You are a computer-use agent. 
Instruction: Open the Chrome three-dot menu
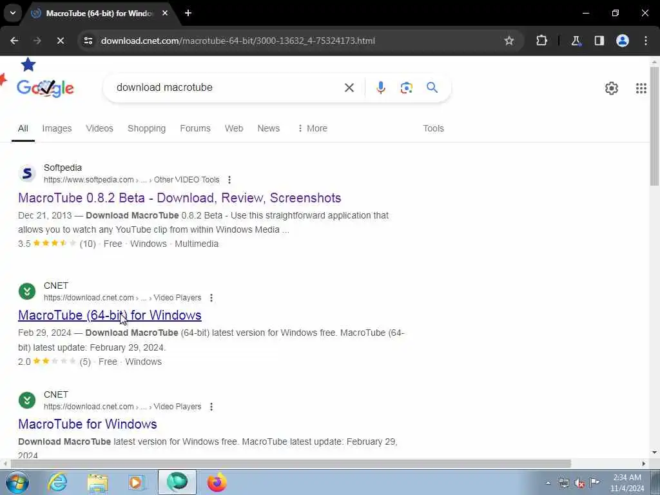[x=646, y=41]
